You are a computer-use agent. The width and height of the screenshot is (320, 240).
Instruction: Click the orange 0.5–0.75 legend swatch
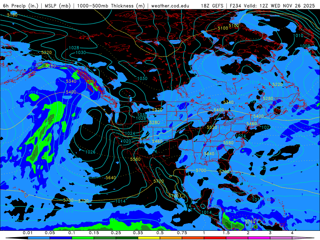171,238
